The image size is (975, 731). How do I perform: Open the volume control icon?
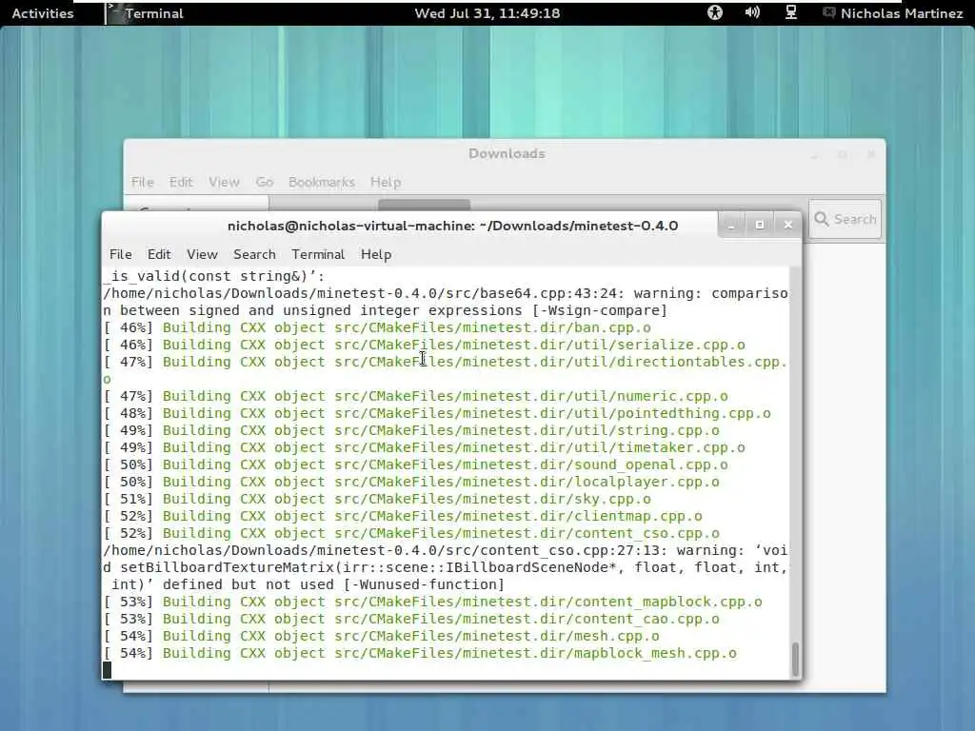[x=752, y=12]
